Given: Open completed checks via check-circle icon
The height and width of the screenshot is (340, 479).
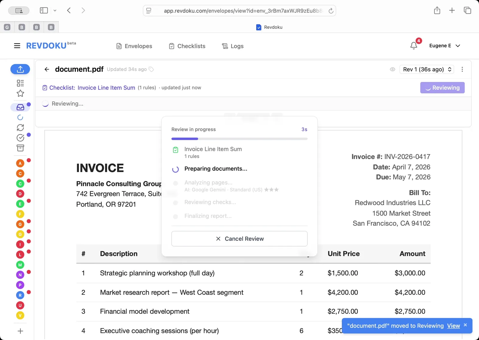Looking at the screenshot, I should pos(20,138).
